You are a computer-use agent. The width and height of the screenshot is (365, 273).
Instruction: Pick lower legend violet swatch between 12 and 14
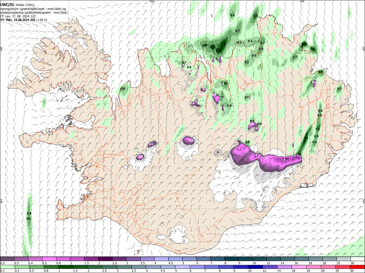tap(270, 267)
